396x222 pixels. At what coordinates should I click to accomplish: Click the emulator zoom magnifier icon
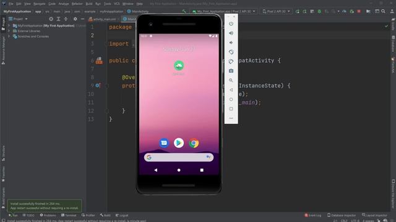(x=231, y=80)
